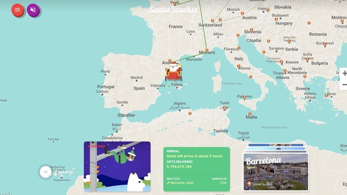Click Santa's sleigh icon on the map

173,72
